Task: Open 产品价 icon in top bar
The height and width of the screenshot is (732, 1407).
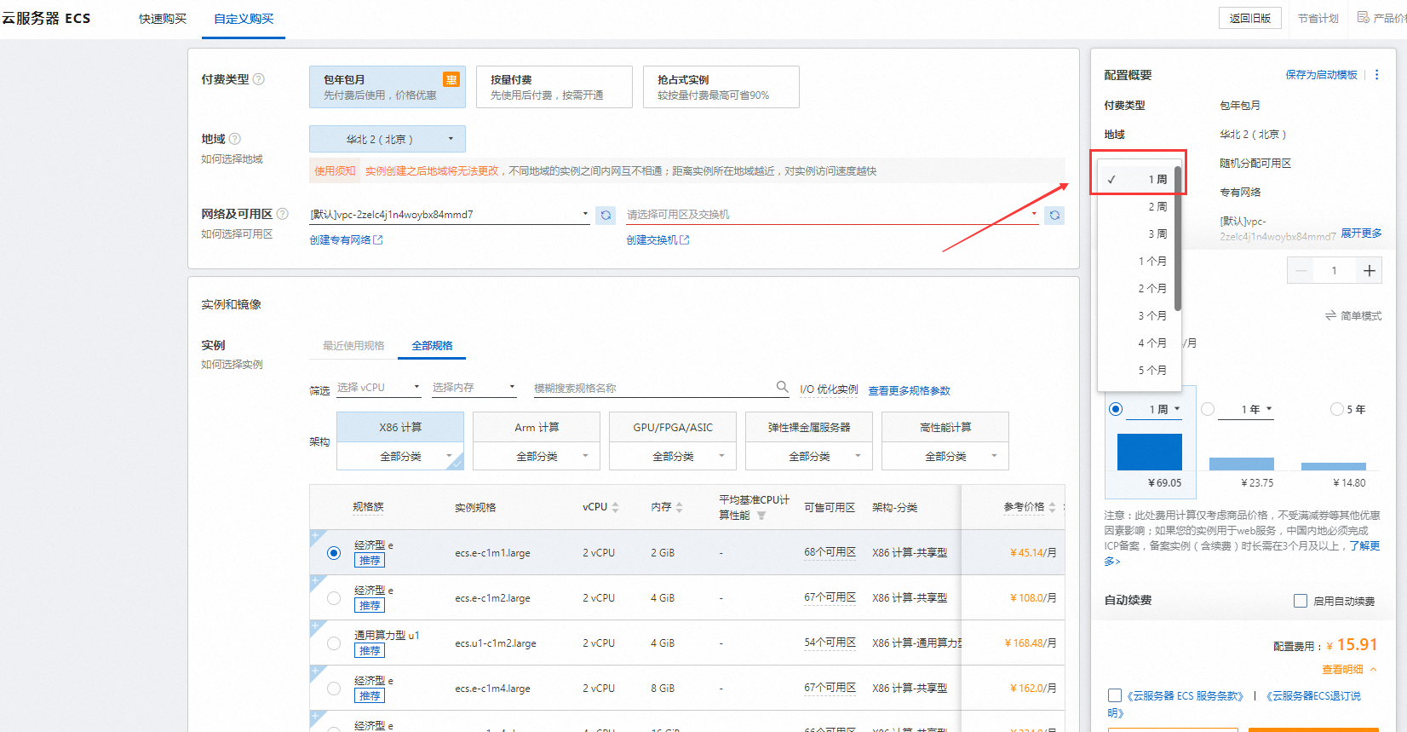Action: pyautogui.click(x=1363, y=17)
